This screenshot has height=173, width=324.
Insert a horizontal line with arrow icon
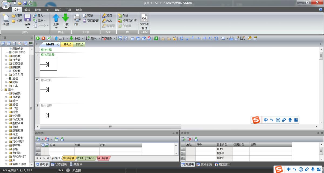pos(198,38)
